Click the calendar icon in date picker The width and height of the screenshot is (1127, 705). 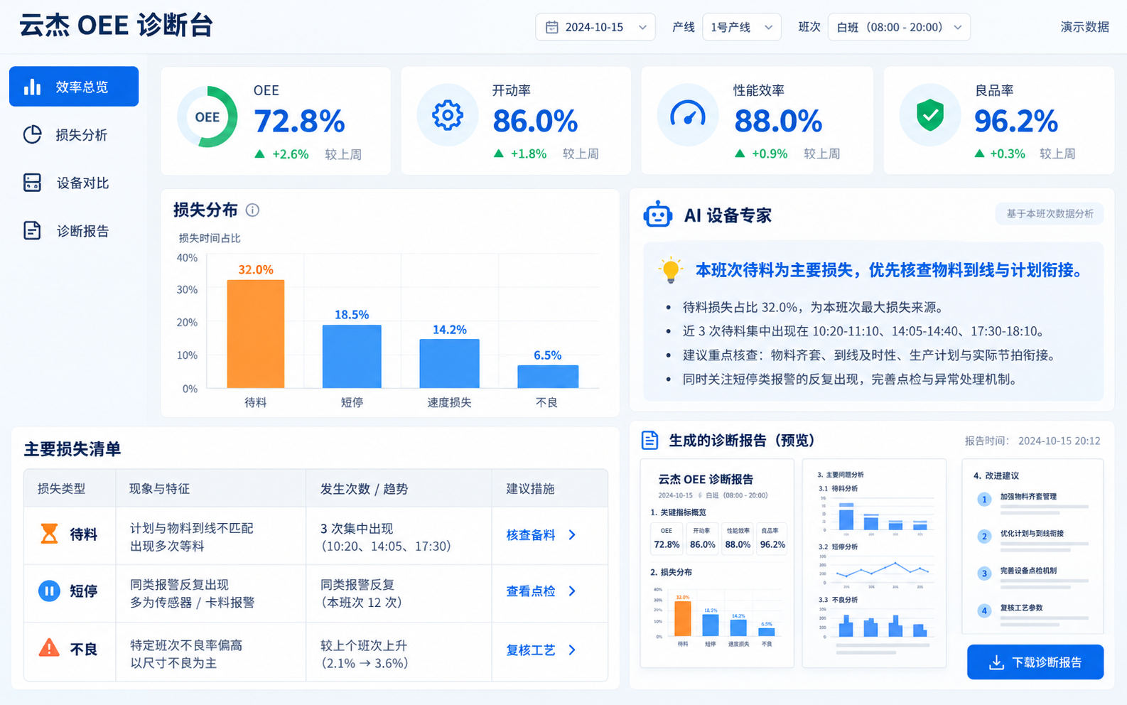551,27
